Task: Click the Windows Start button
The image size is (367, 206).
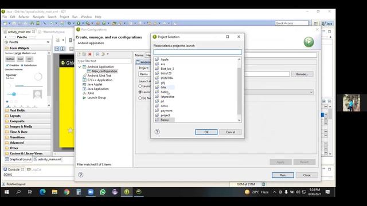Action: (x=6, y=192)
